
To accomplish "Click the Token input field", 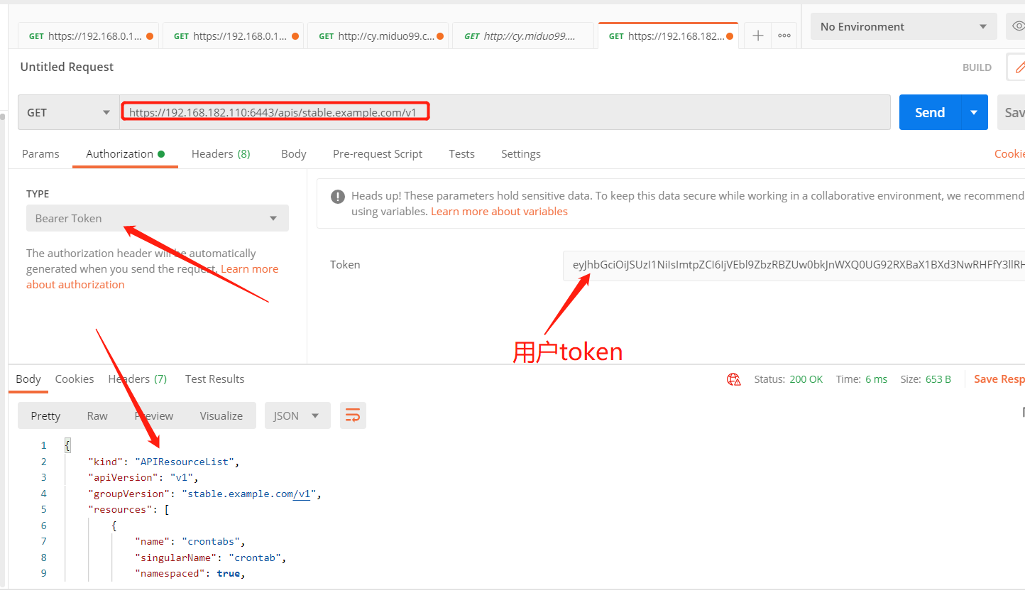I will click(x=794, y=265).
